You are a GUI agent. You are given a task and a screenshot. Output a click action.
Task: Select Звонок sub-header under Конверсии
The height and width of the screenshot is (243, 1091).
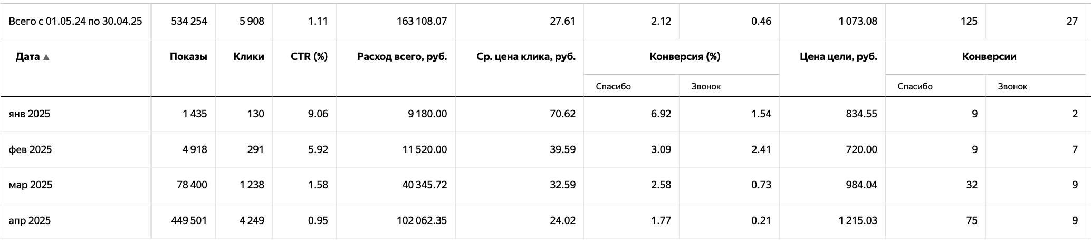[1012, 86]
